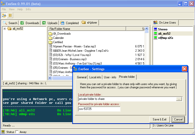Viewport: 195px width, 135px height.
Task: Select !klymen Persian - Moein - Safar.mp3
Action: click(74, 46)
